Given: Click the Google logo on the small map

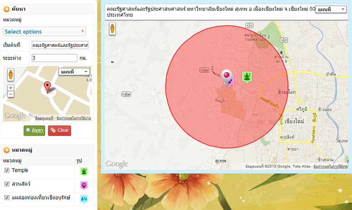Looking at the screenshot, I should point(14,115).
